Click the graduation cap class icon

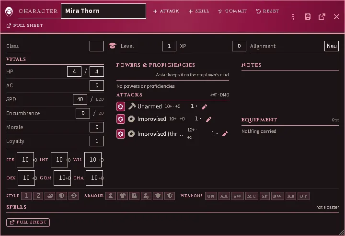(x=112, y=46)
